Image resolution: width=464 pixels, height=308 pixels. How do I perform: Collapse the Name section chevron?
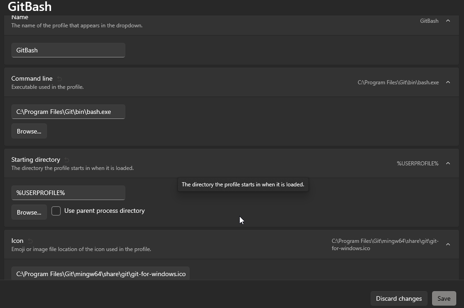coord(448,21)
